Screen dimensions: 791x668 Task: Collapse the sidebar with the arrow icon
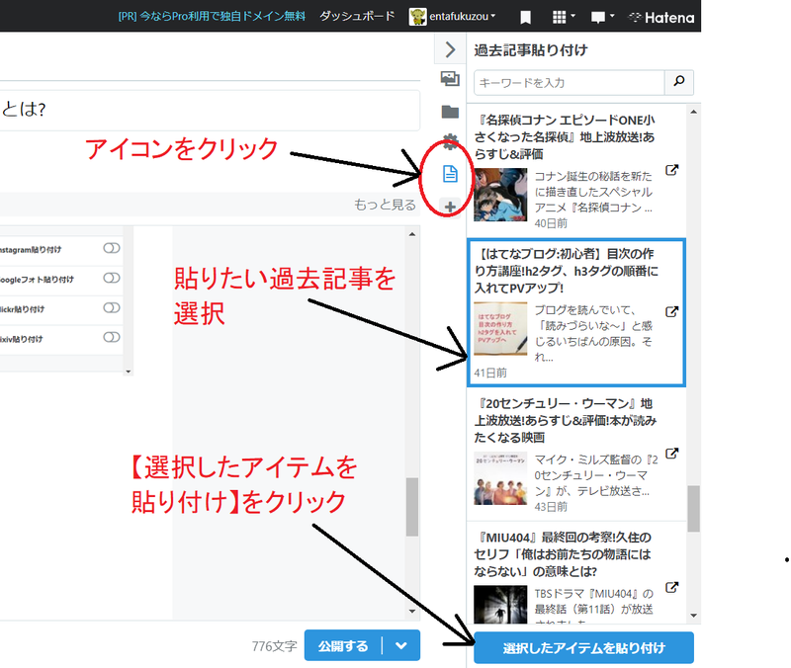click(451, 48)
